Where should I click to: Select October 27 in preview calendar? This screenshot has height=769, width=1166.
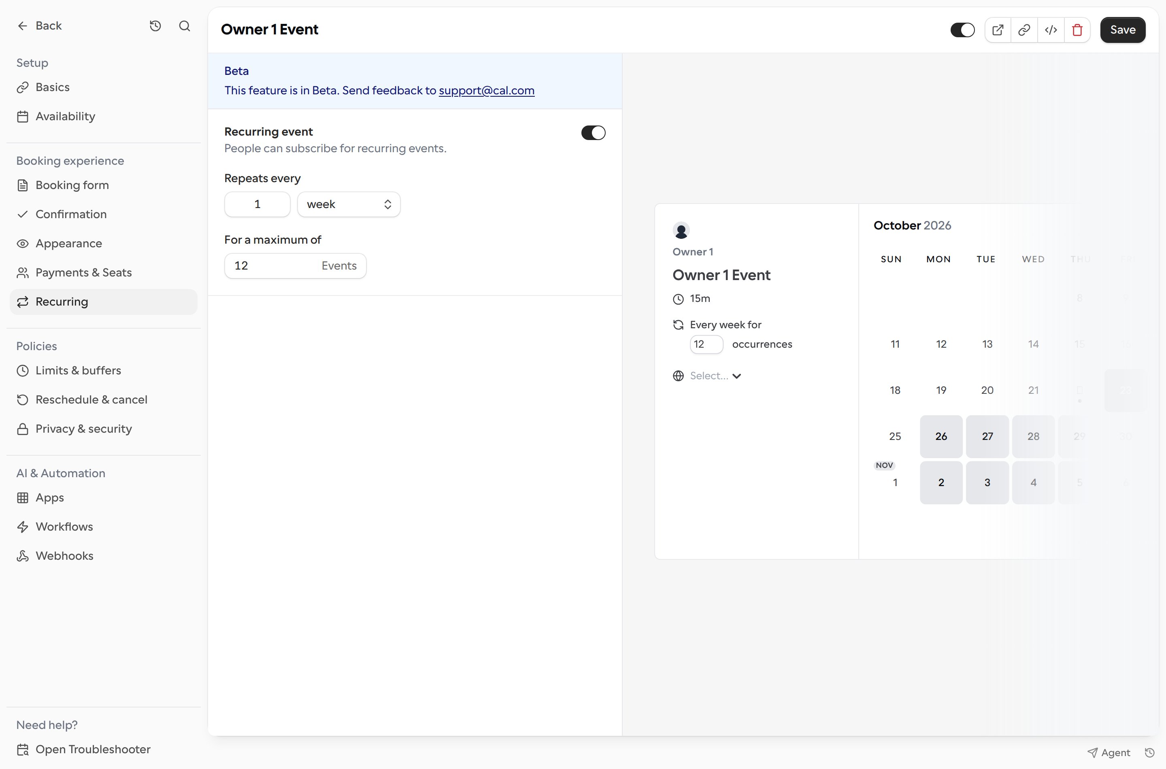pyautogui.click(x=987, y=436)
